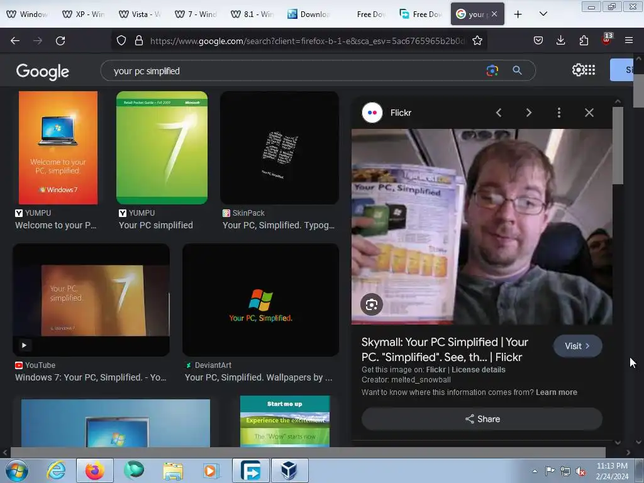Go back to the previous page
The width and height of the screenshot is (644, 483).
click(x=15, y=41)
